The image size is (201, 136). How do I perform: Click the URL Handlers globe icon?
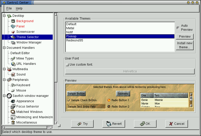tap(13, 64)
